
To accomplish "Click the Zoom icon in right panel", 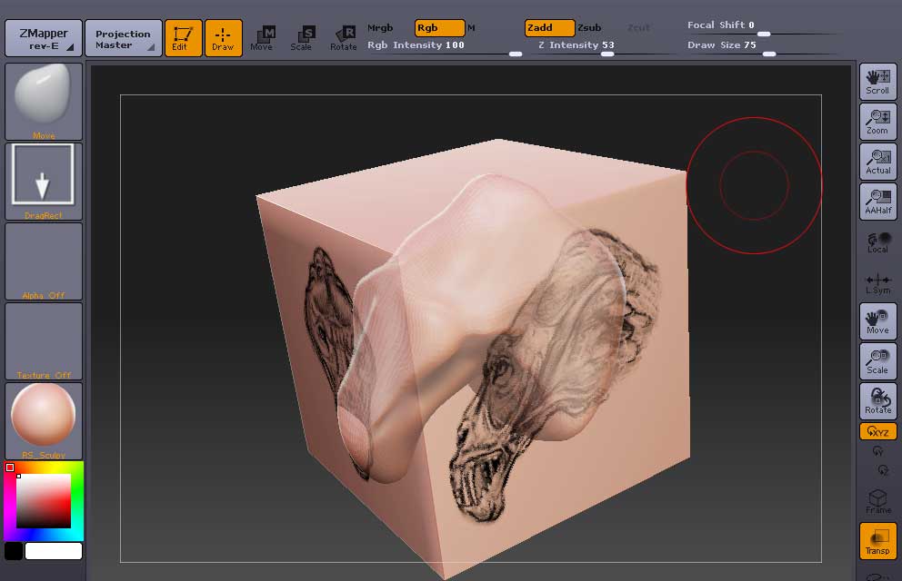I will (877, 122).
